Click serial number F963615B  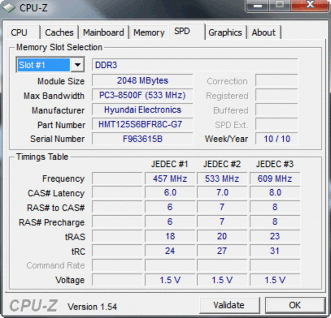(x=142, y=139)
